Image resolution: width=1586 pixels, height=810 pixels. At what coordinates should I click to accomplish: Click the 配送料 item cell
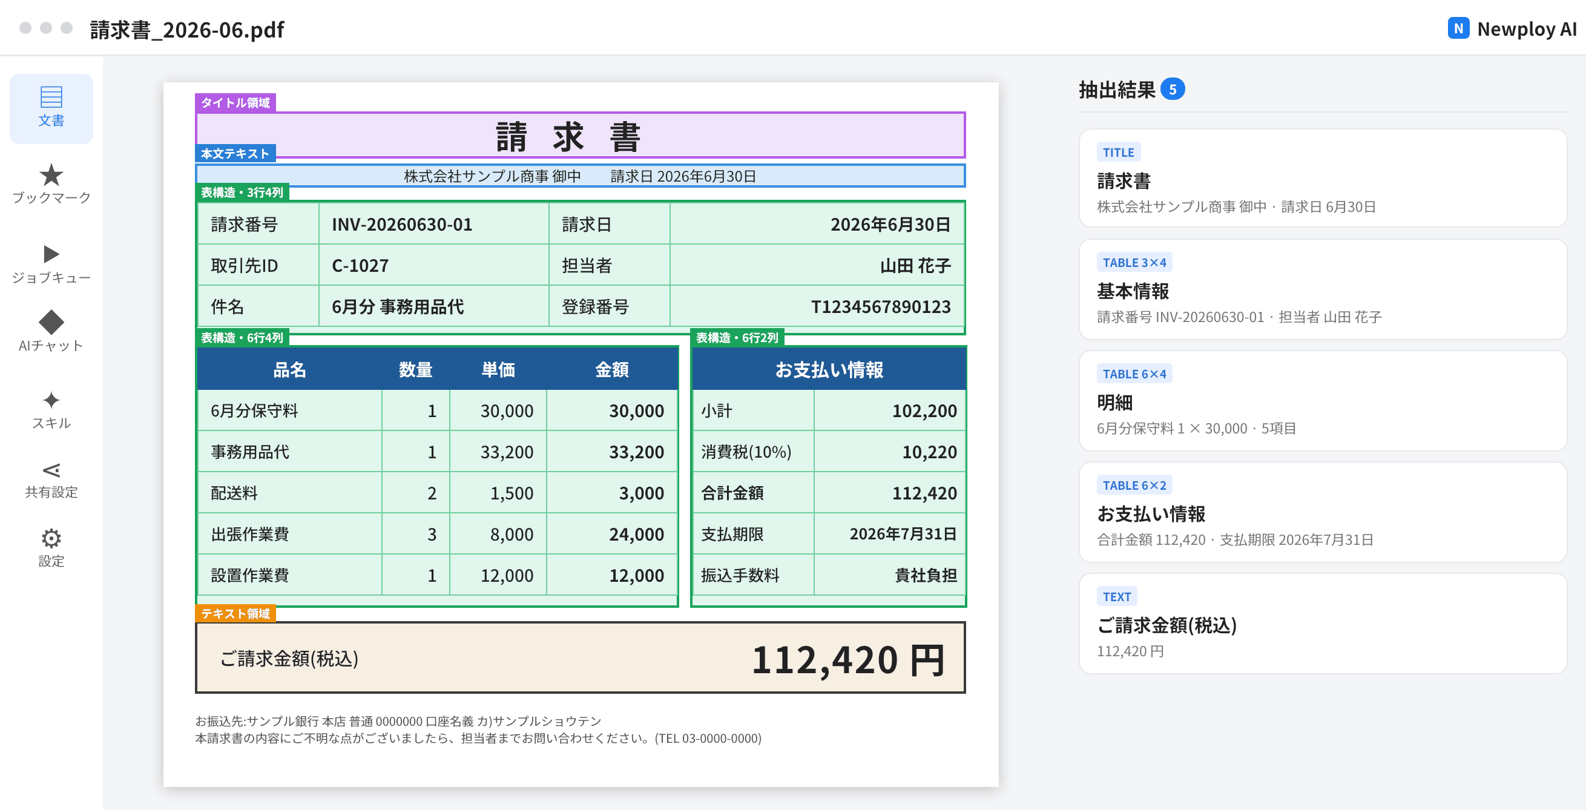click(289, 493)
